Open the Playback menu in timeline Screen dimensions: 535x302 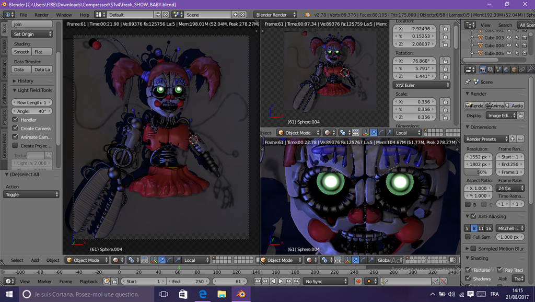(x=89, y=282)
